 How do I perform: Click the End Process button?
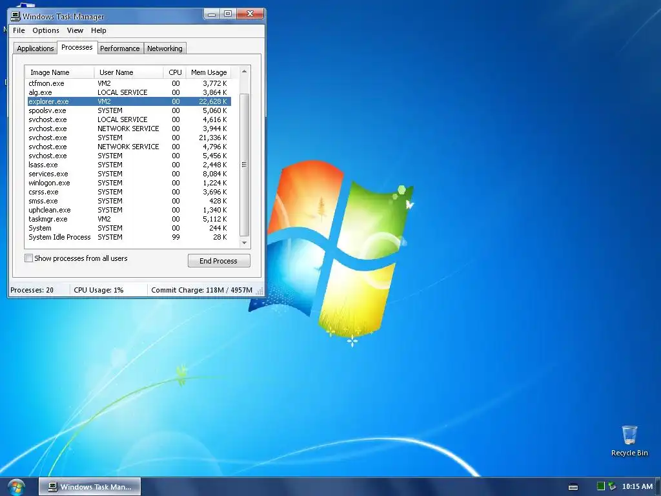tap(219, 261)
